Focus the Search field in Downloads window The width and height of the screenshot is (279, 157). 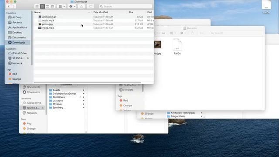[x=126, y=7]
